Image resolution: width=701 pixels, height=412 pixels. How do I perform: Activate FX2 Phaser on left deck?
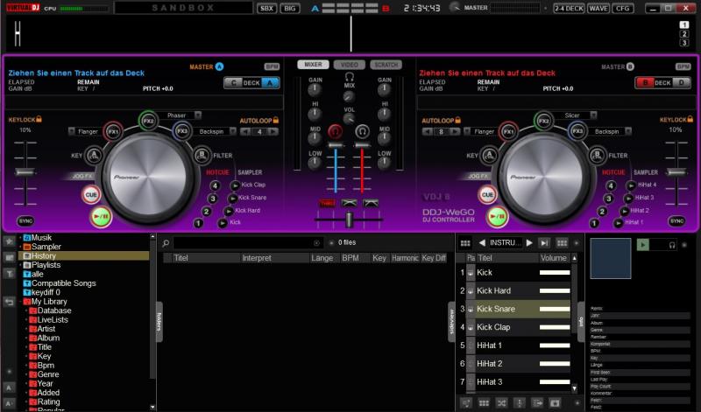[148, 121]
